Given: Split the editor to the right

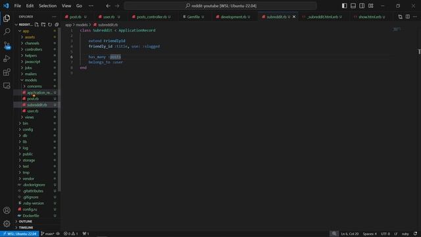Looking at the screenshot, I should pos(408,16).
